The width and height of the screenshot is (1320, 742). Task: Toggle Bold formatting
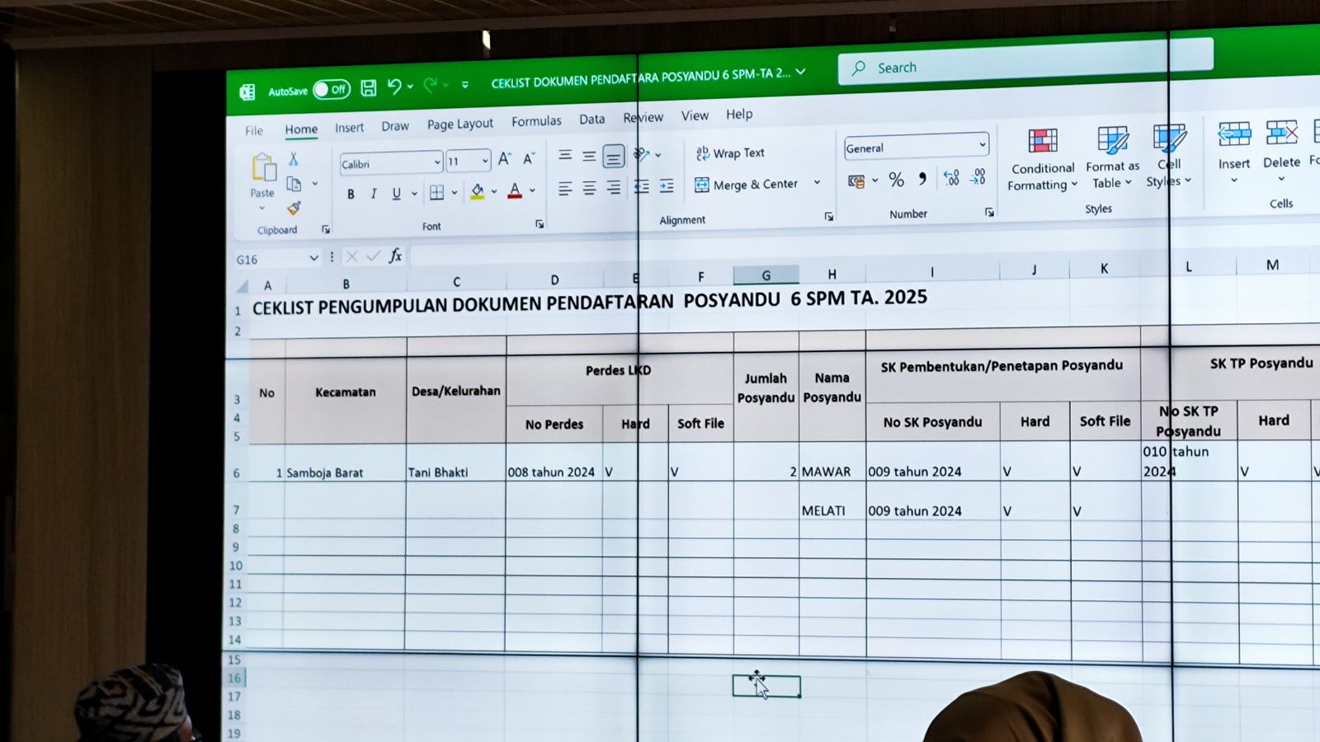click(351, 195)
